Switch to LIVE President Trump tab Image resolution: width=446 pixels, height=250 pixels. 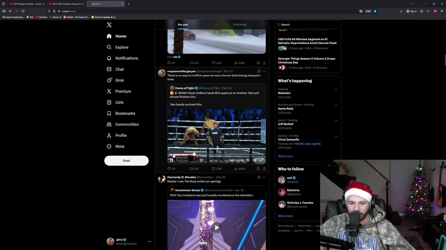[66, 4]
